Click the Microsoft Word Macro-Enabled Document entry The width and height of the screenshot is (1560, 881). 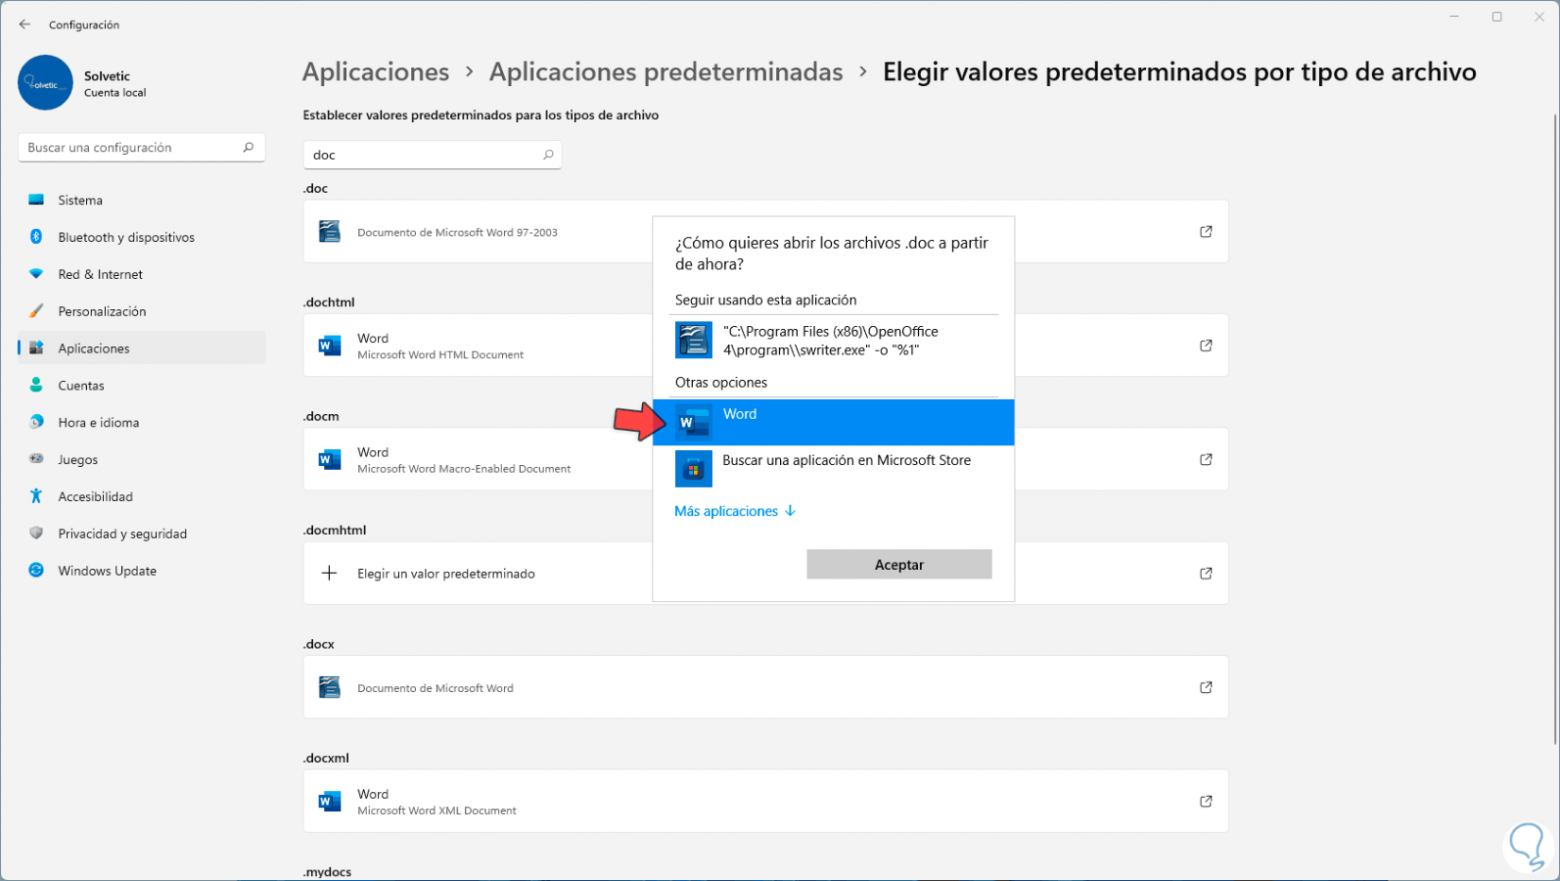pyautogui.click(x=766, y=459)
